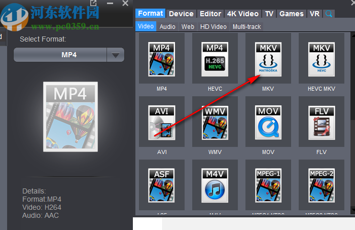
Task: Switch to the VR tab
Action: pyautogui.click(x=314, y=14)
